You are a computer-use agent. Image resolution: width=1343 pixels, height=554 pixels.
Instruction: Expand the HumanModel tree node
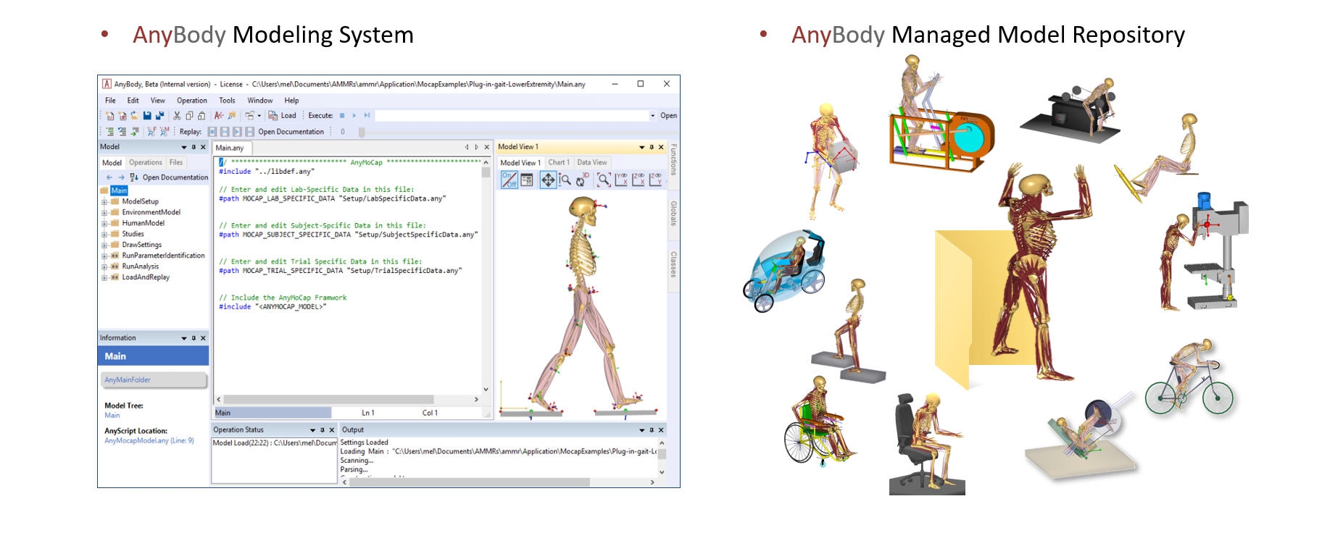104,224
